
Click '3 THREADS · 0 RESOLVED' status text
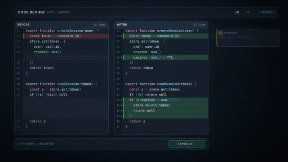pos(36,144)
